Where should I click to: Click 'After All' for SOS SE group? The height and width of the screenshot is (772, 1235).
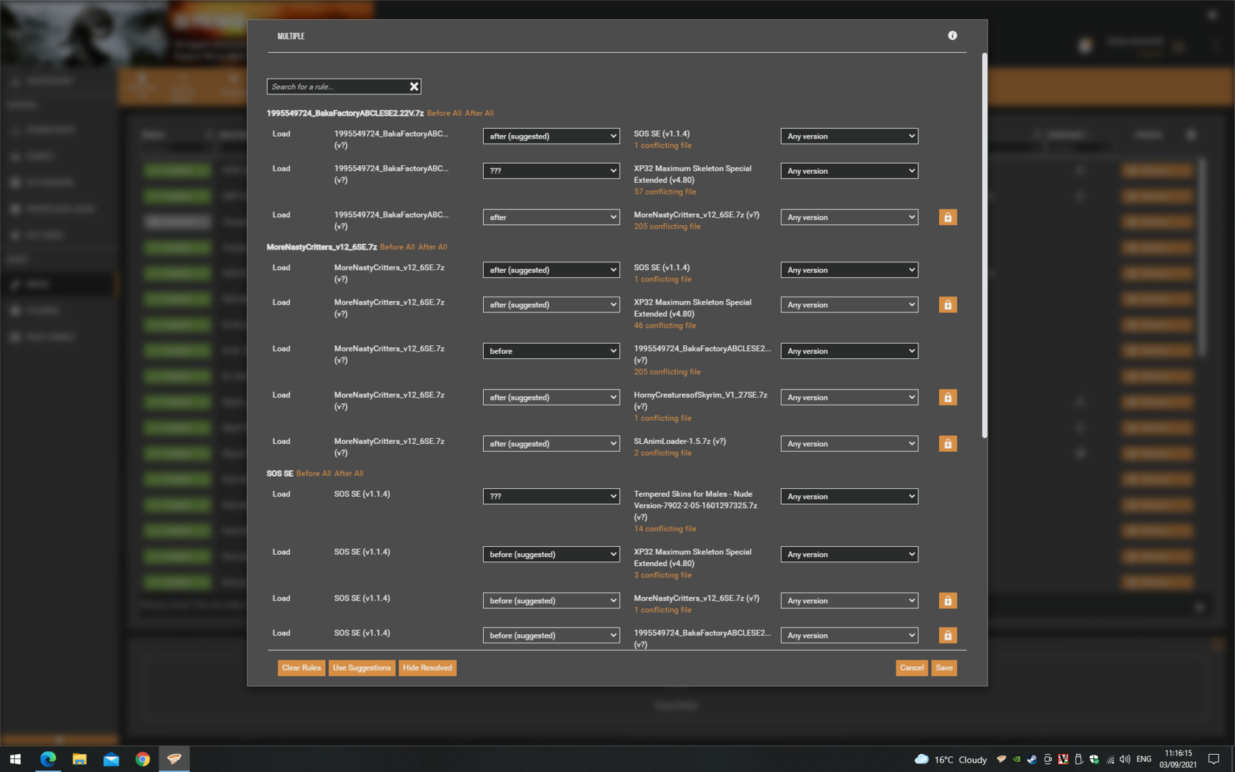[x=349, y=474]
